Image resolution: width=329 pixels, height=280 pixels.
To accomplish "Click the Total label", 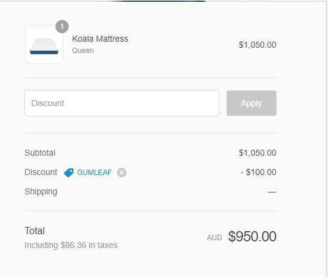I will 34,231.
